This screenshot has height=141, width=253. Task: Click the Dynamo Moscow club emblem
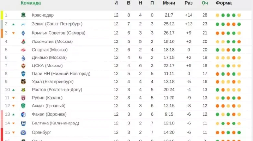(23, 58)
